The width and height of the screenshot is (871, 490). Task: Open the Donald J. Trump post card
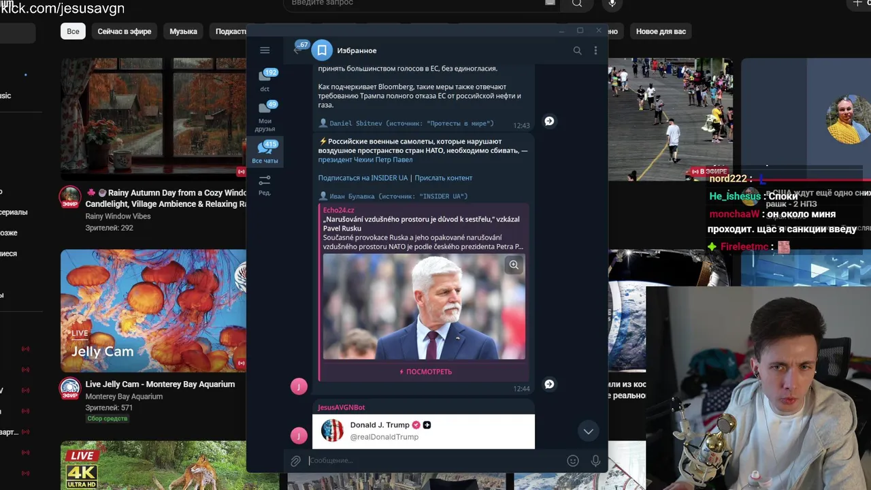click(423, 431)
